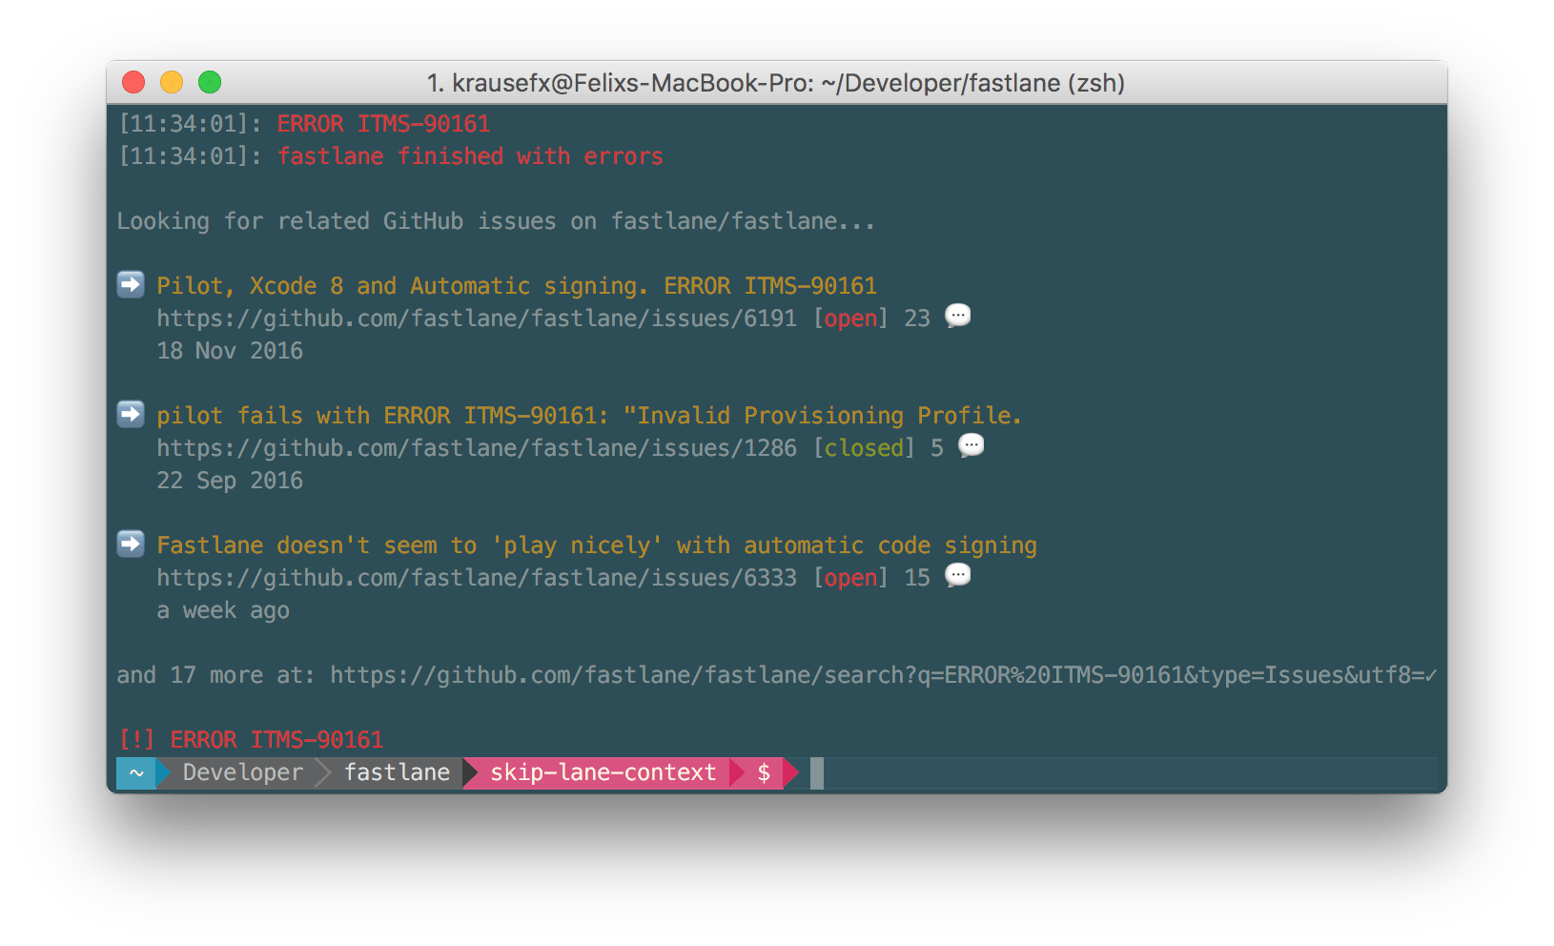Click the arrow icon beside pilot fails issue
Image resolution: width=1554 pixels, height=946 pixels.
131,414
